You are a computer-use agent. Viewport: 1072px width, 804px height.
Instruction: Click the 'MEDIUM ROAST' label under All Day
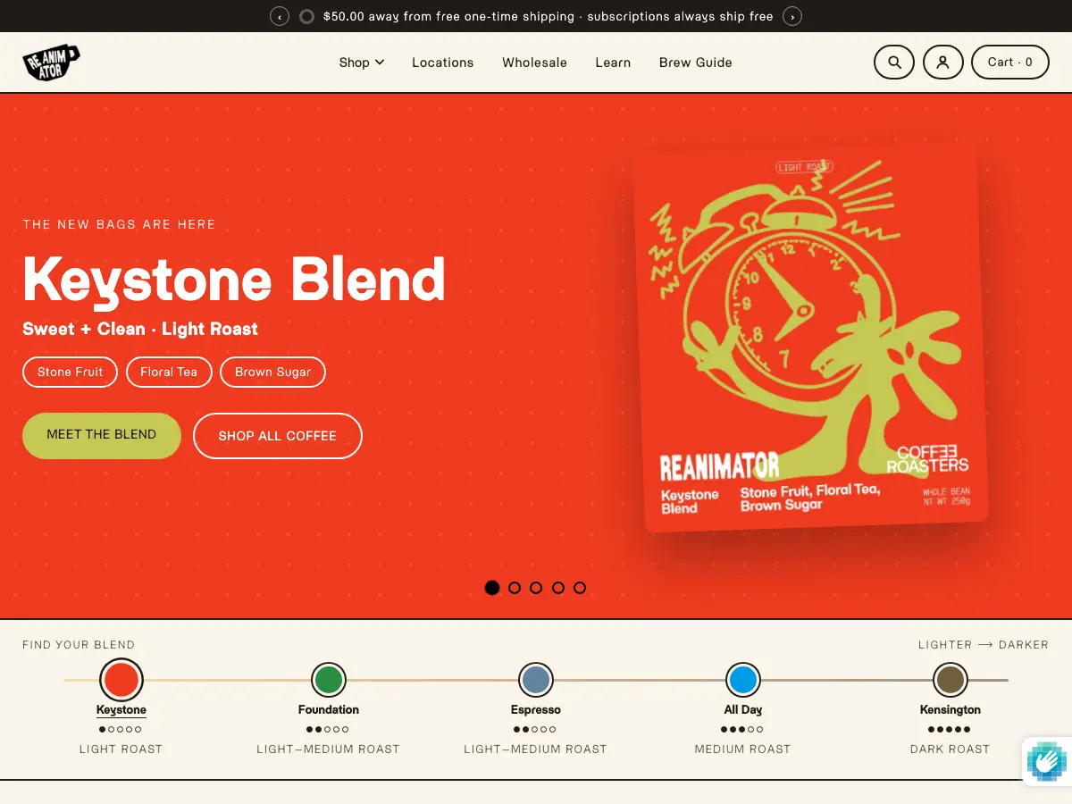[x=743, y=750]
